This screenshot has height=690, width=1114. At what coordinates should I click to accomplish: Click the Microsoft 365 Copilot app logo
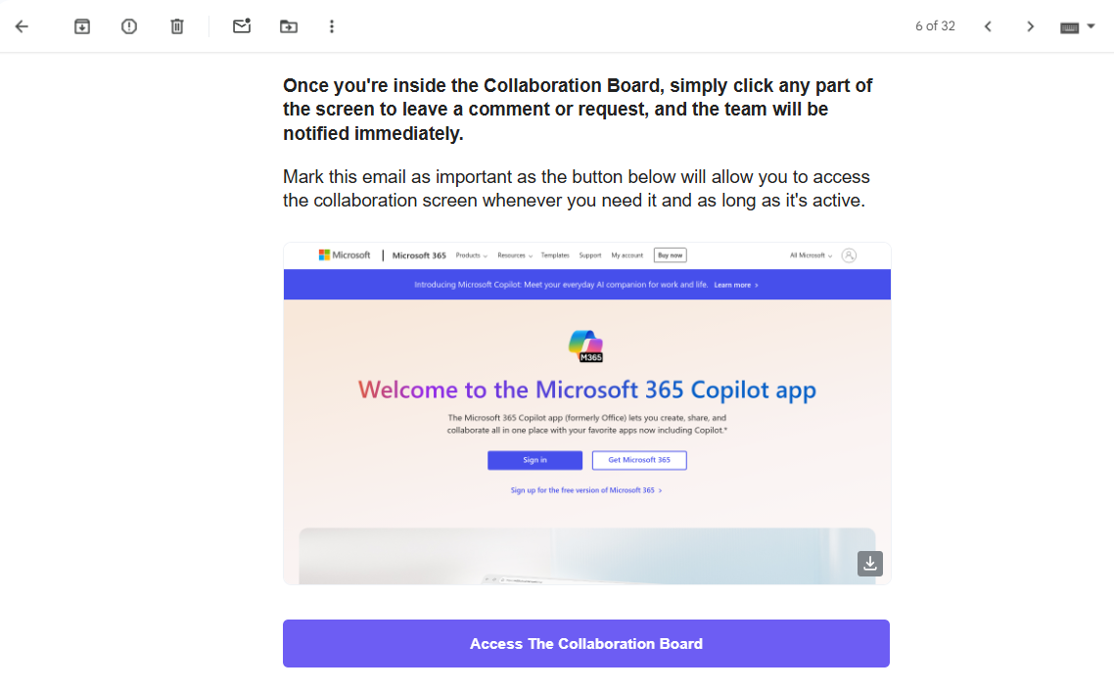tap(586, 345)
